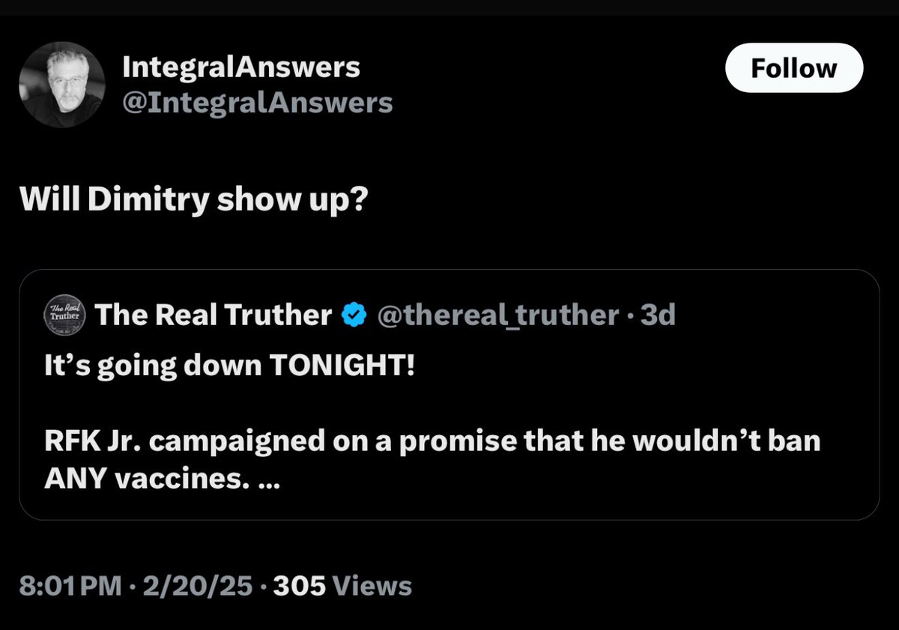Click the "ANY vaccines." text
Viewport: 899px width, 630px height.
point(146,479)
